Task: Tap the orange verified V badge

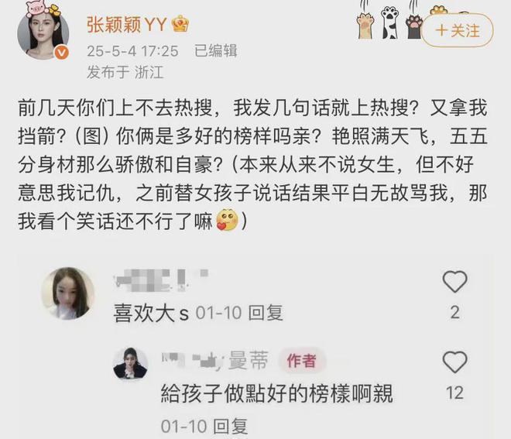Action: pyautogui.click(x=62, y=53)
